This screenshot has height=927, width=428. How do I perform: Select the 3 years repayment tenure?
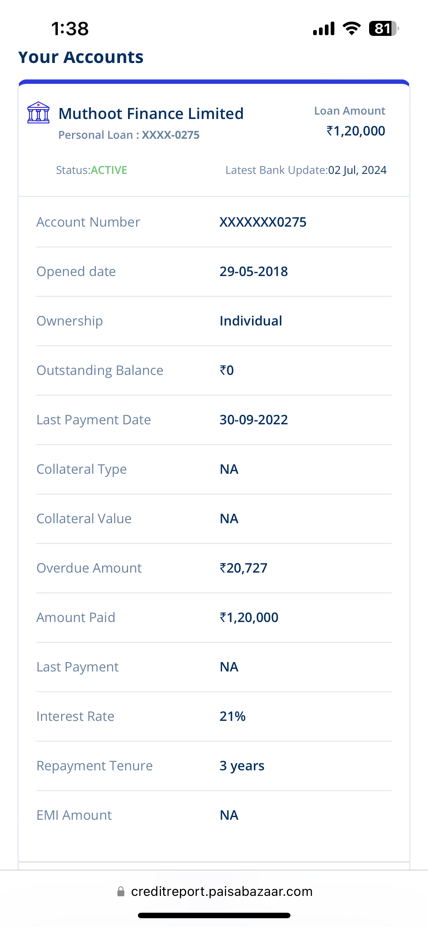click(x=242, y=766)
